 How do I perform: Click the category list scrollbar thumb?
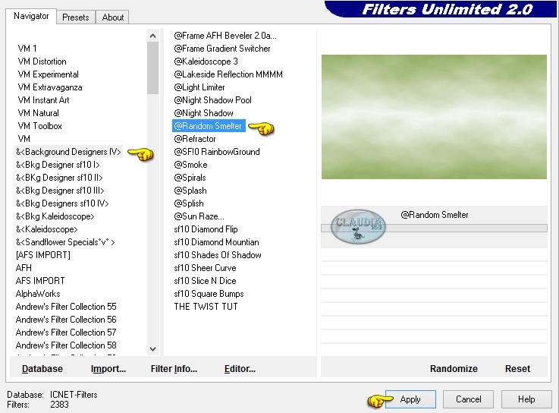(x=152, y=68)
